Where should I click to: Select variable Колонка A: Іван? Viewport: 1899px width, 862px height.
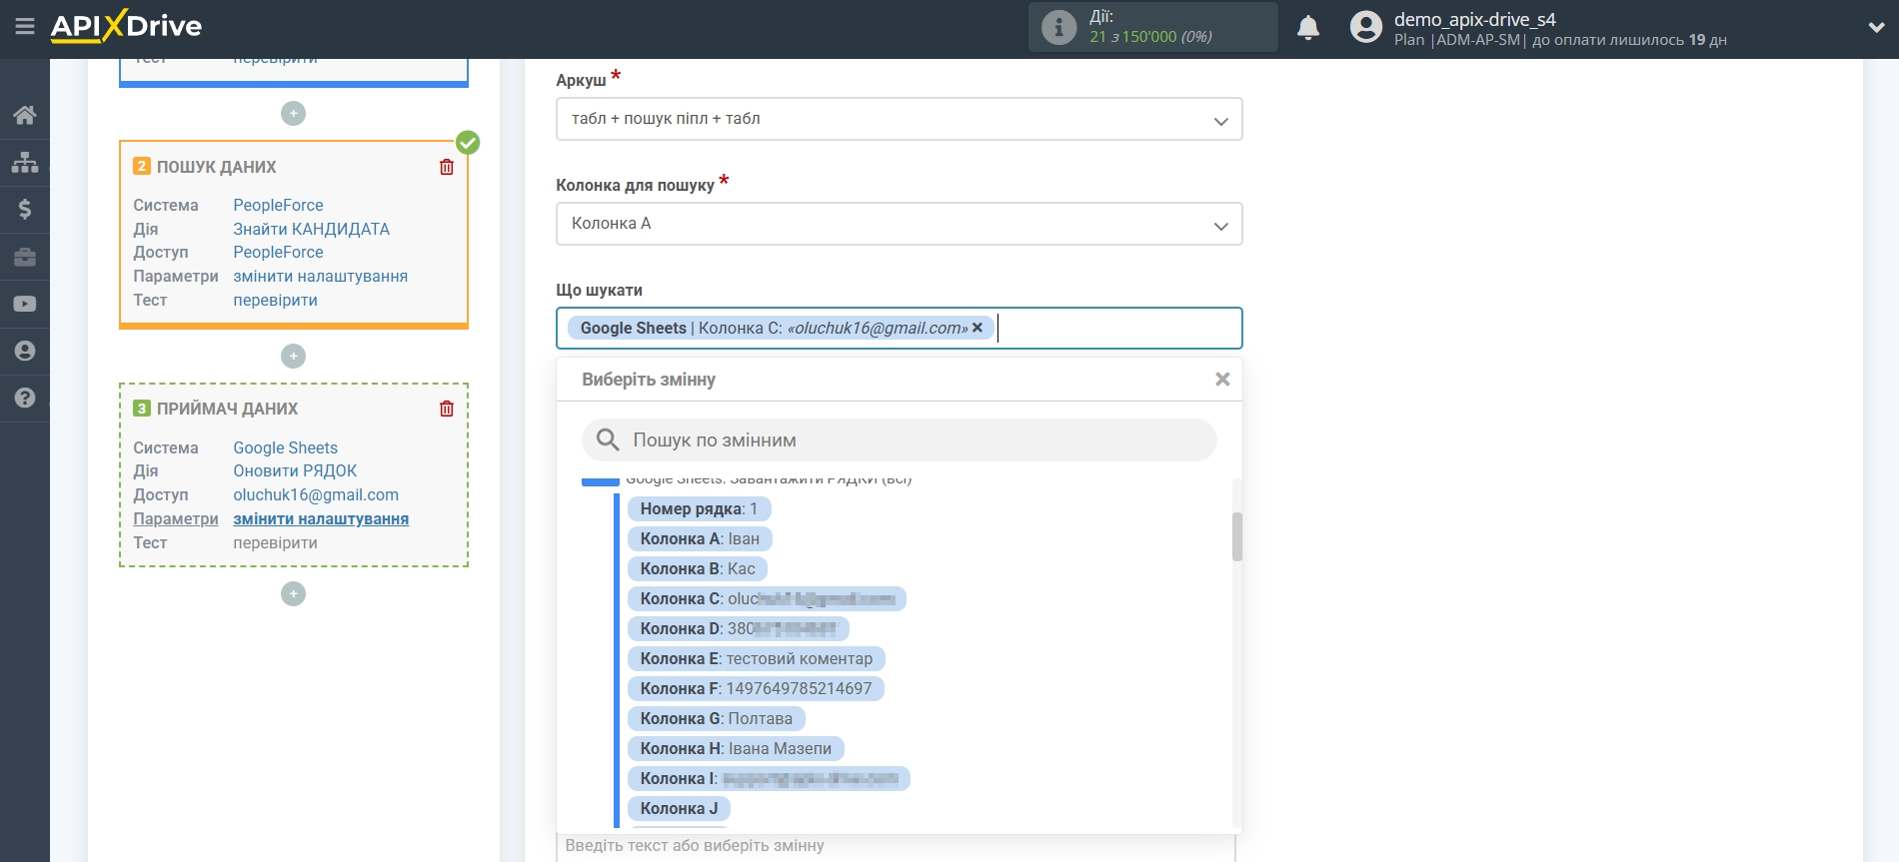pyautogui.click(x=700, y=538)
